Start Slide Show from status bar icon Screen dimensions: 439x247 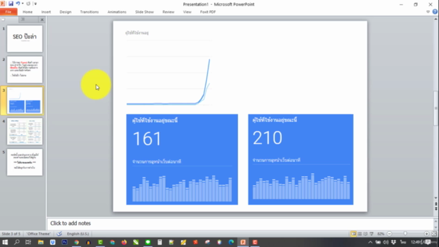coord(372,233)
